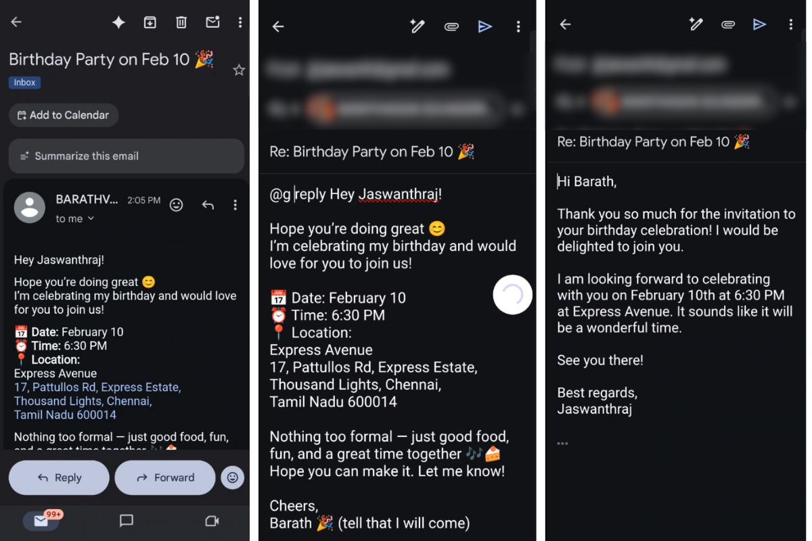812x541 pixels.
Task: Star the Birthday Party on Feb 10 email
Action: pyautogui.click(x=239, y=70)
